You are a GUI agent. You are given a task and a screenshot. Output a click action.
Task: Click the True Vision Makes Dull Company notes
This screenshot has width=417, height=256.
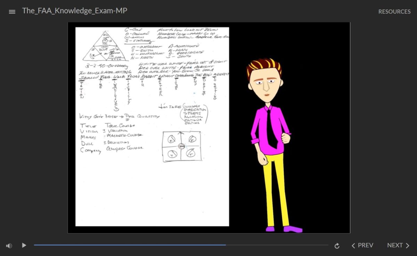[x=111, y=138]
